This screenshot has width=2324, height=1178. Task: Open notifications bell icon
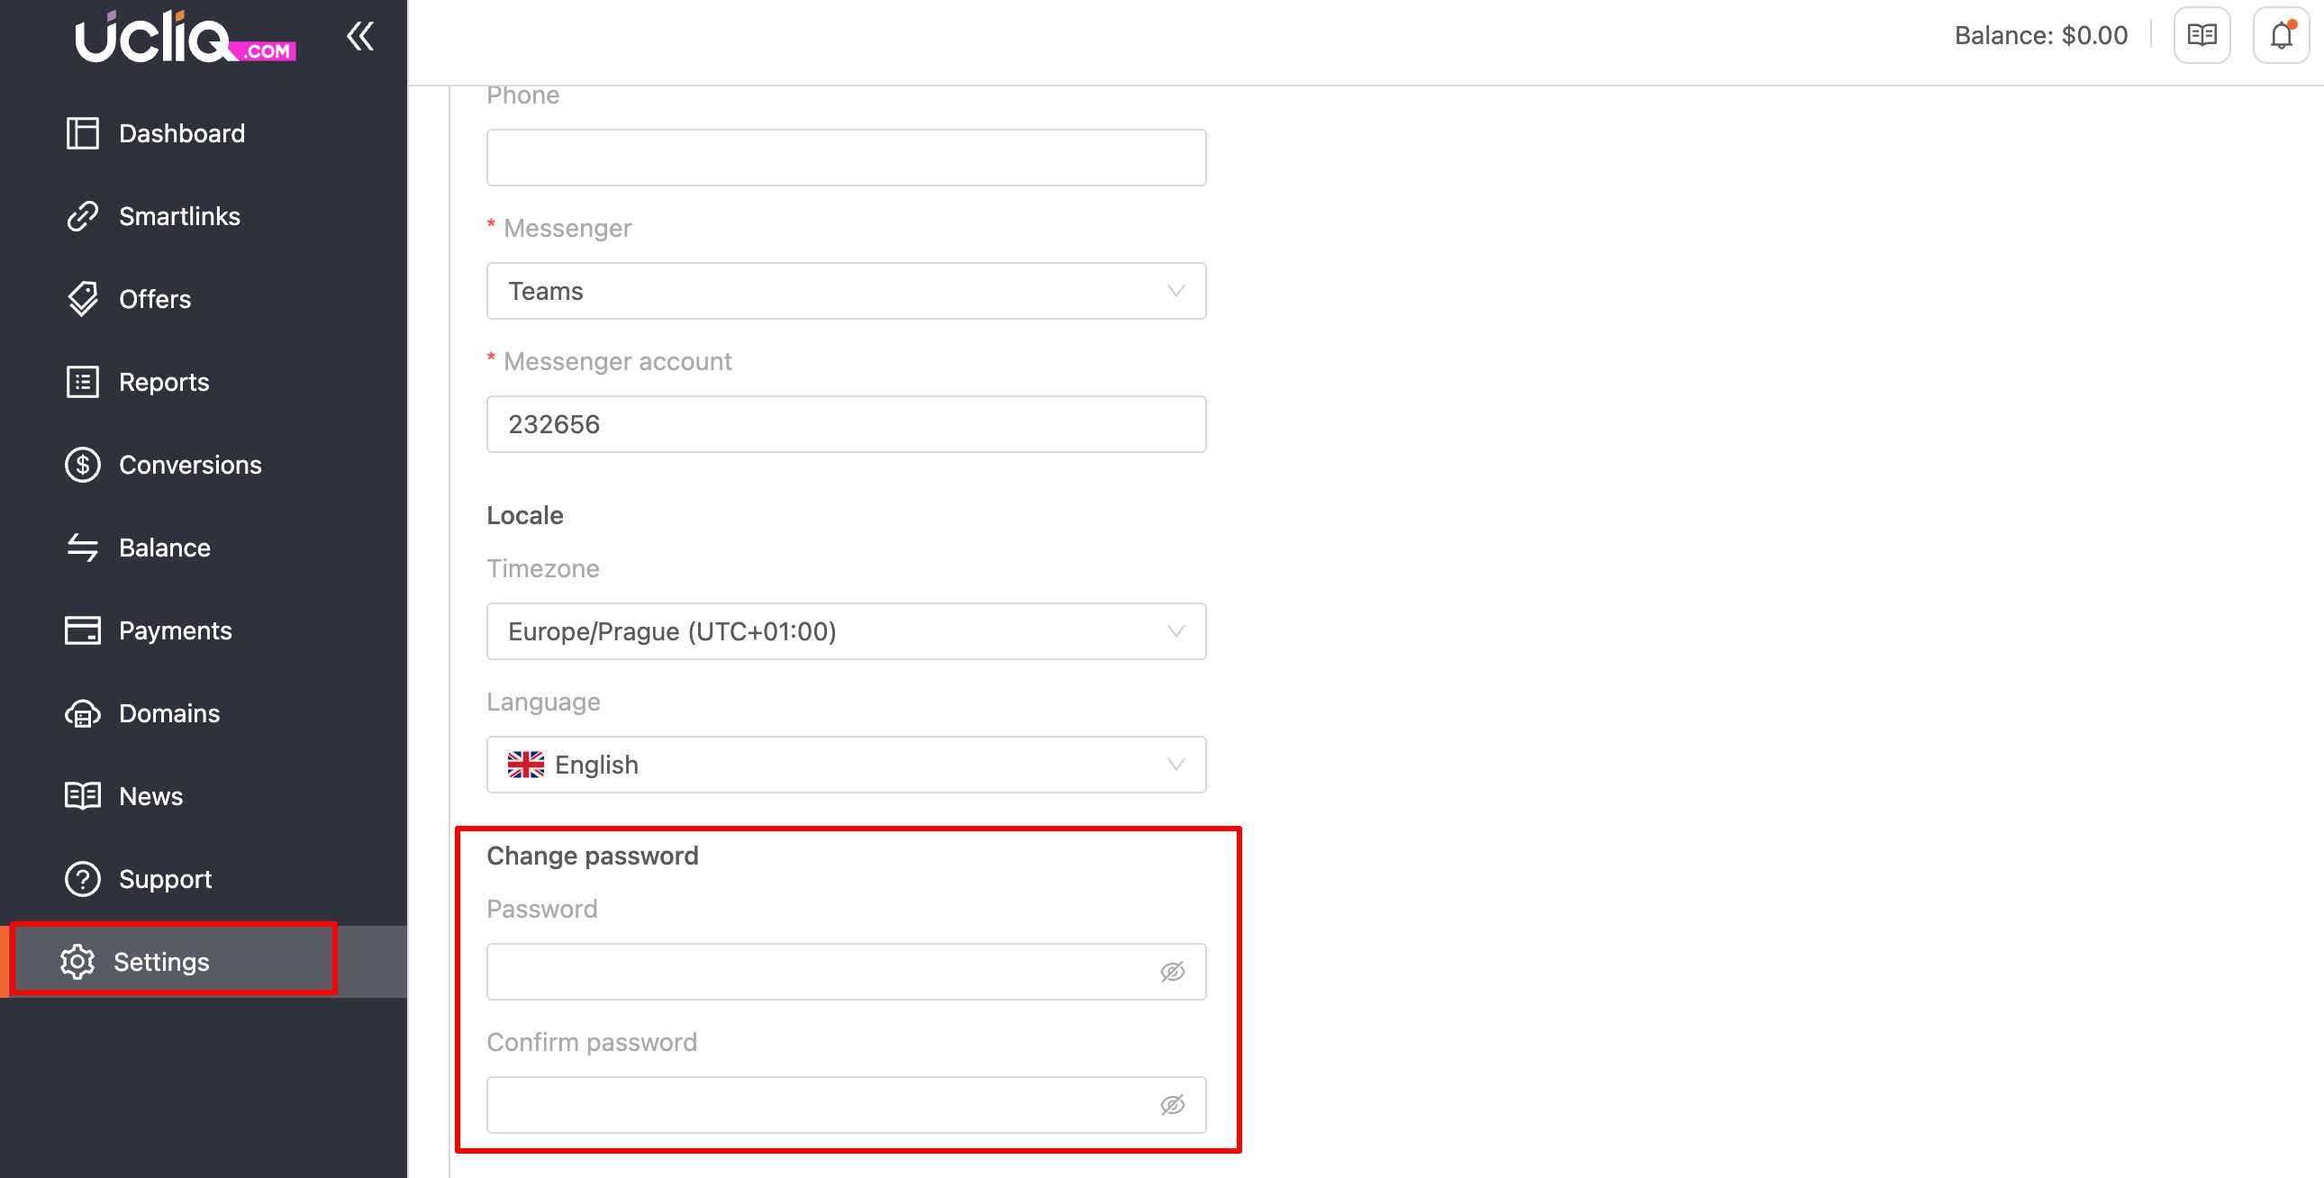pos(2280,36)
